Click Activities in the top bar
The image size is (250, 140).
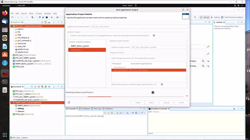[6, 6]
